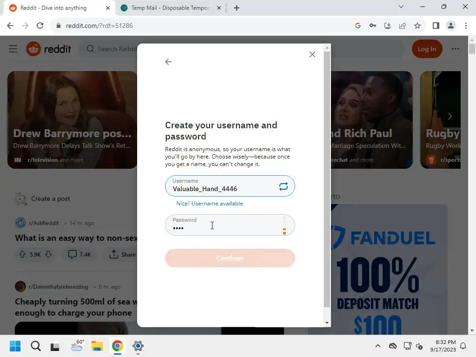Bookmark this page with the star

(417, 26)
